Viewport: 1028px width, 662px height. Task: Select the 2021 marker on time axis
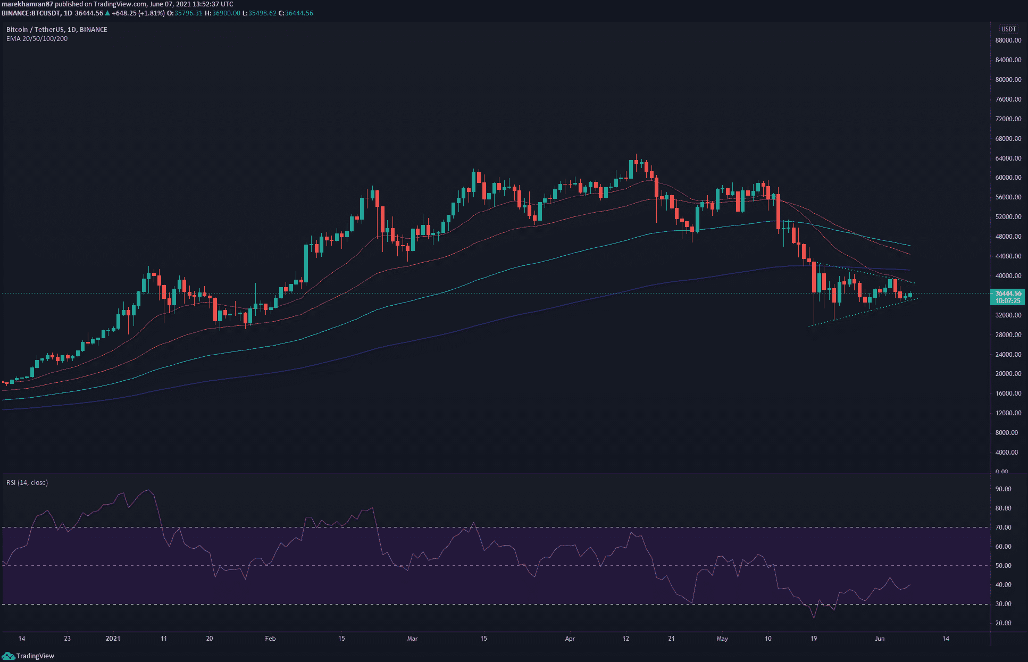coord(113,638)
